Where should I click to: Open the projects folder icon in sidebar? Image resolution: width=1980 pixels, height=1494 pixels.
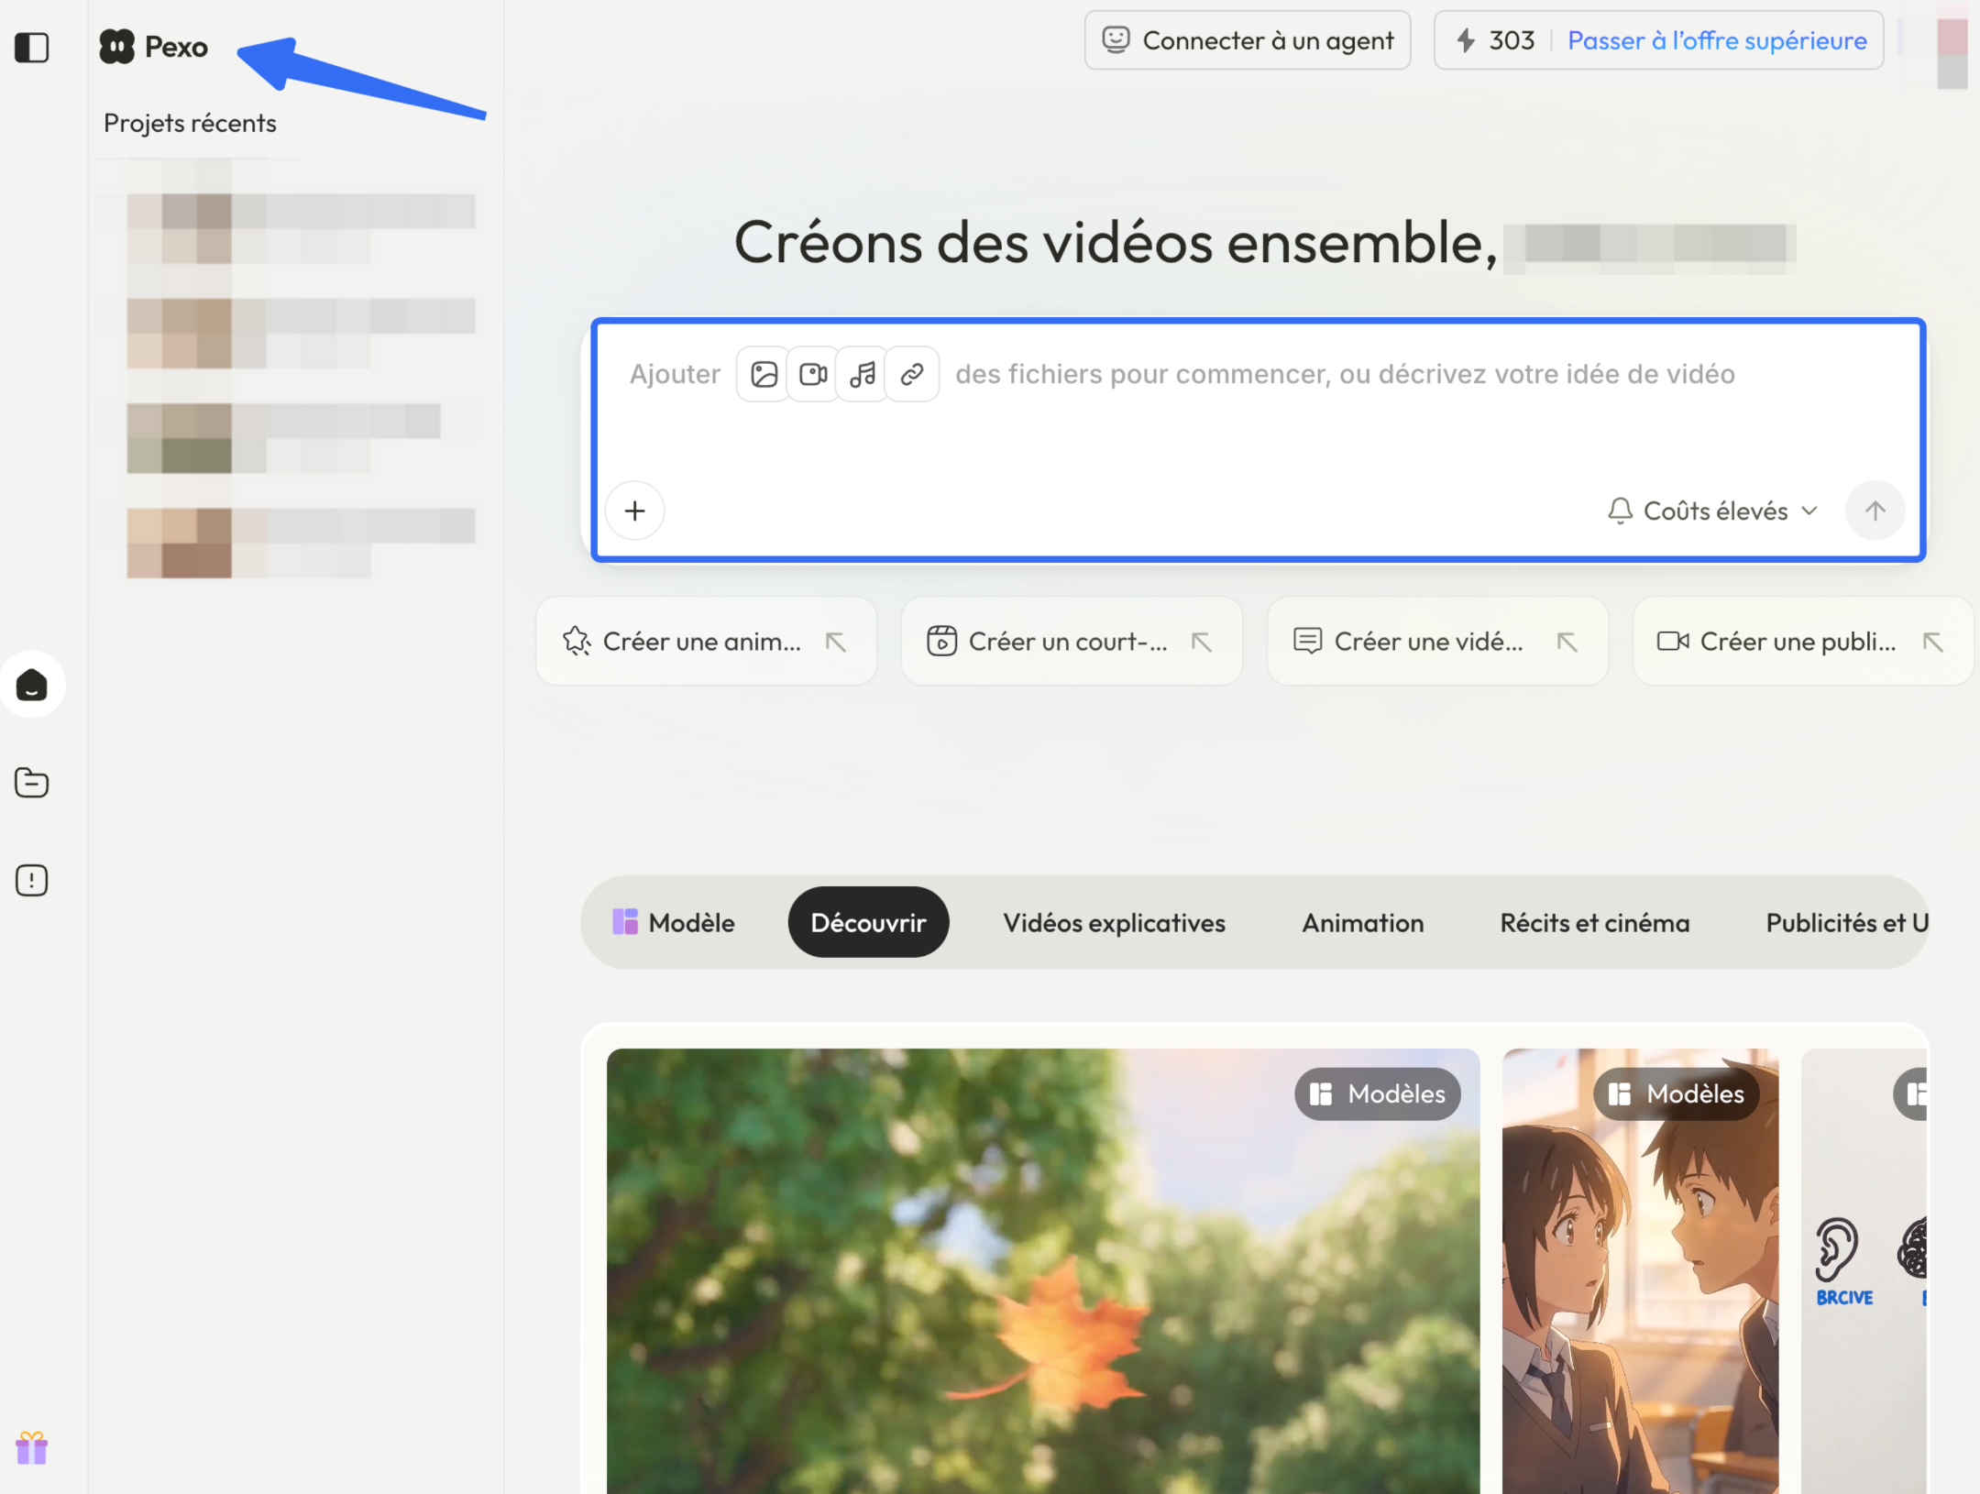pos(32,783)
